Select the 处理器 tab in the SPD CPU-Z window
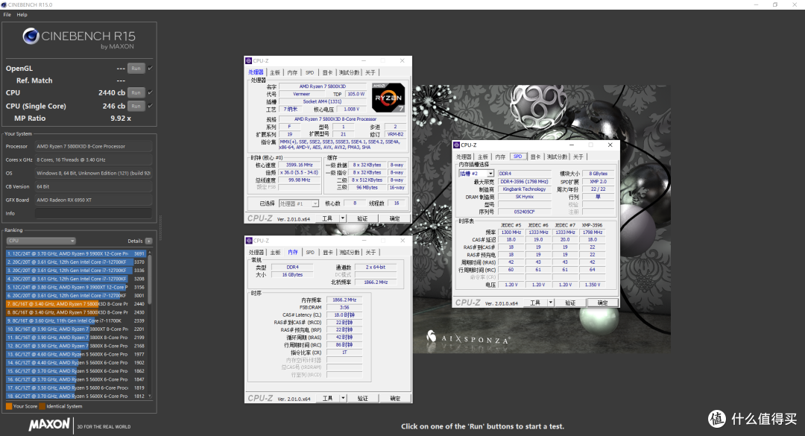This screenshot has width=805, height=436. tap(464, 157)
